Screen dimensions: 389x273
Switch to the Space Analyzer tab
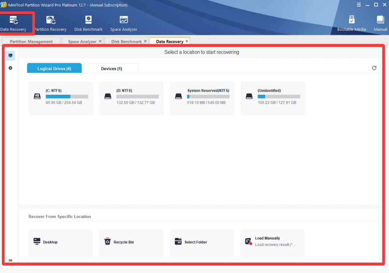pyautogui.click(x=82, y=41)
